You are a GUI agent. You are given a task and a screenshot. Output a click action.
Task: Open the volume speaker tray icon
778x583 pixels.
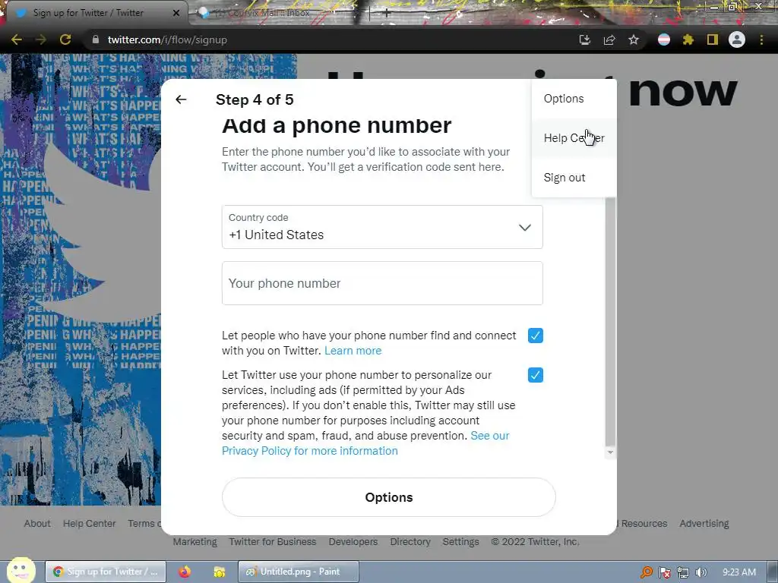tap(701, 572)
